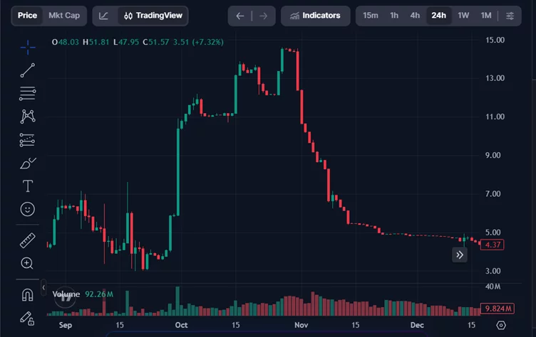
Task: Select the brush drawing tool
Action: click(x=28, y=163)
